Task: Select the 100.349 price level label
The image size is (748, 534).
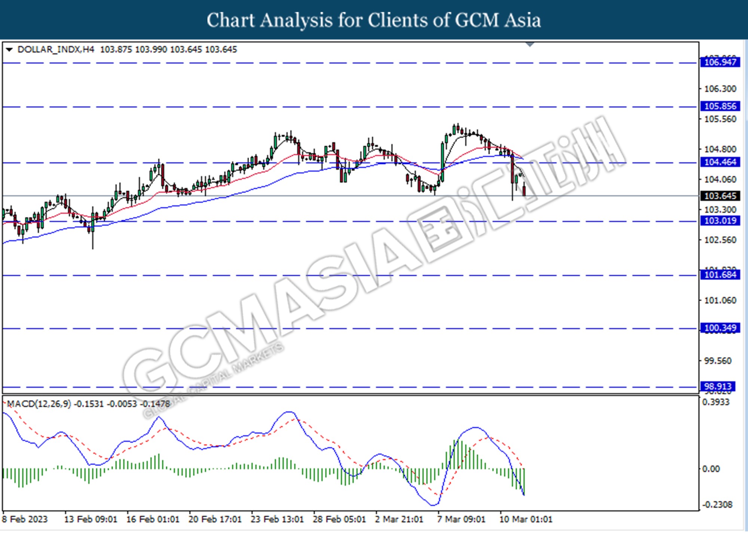Action: [x=720, y=328]
